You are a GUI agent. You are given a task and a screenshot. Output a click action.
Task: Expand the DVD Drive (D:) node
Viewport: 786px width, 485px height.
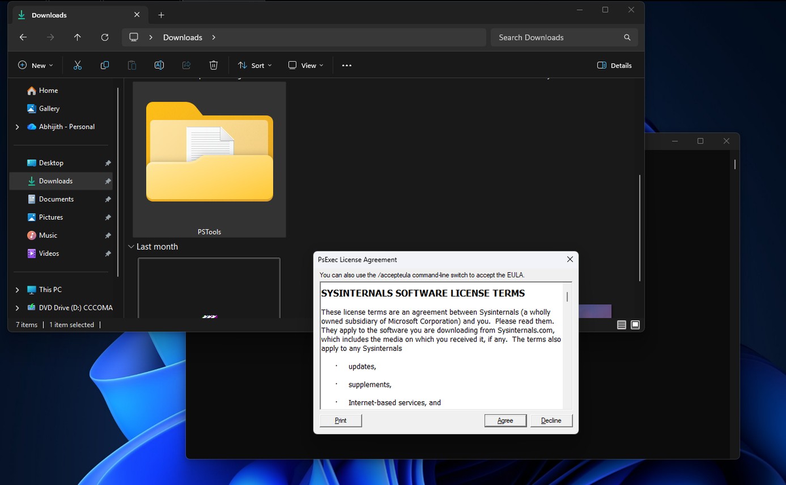coord(17,308)
